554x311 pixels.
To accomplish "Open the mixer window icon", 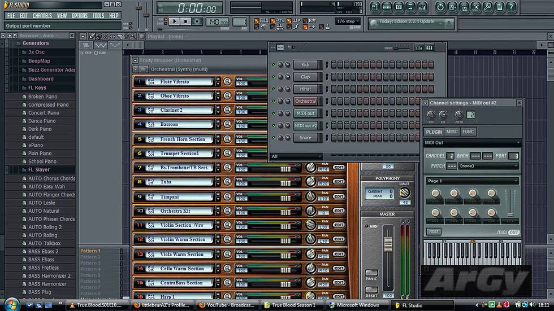I will (x=422, y=7).
